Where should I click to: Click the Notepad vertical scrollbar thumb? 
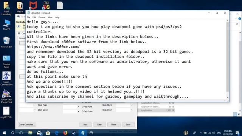(x=228, y=57)
